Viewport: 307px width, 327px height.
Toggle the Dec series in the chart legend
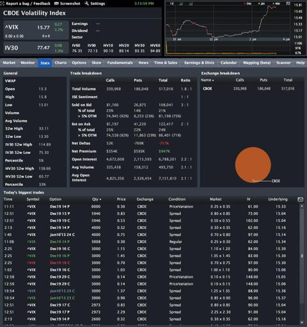click(x=248, y=4)
